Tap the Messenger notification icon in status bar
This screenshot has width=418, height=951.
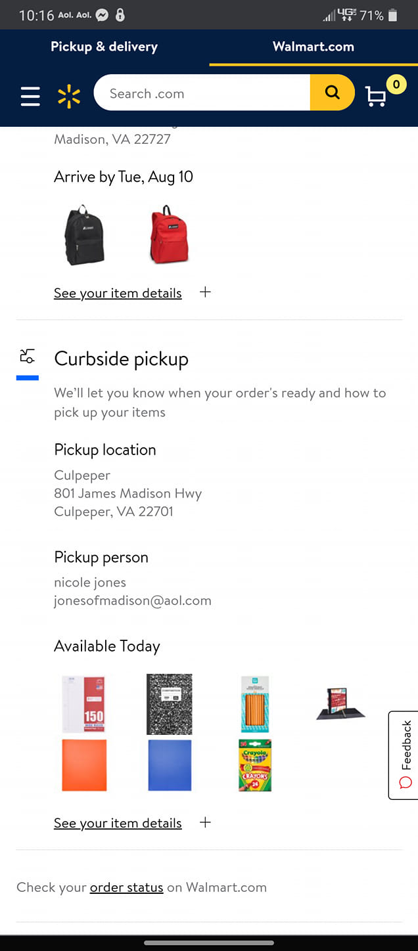point(102,15)
